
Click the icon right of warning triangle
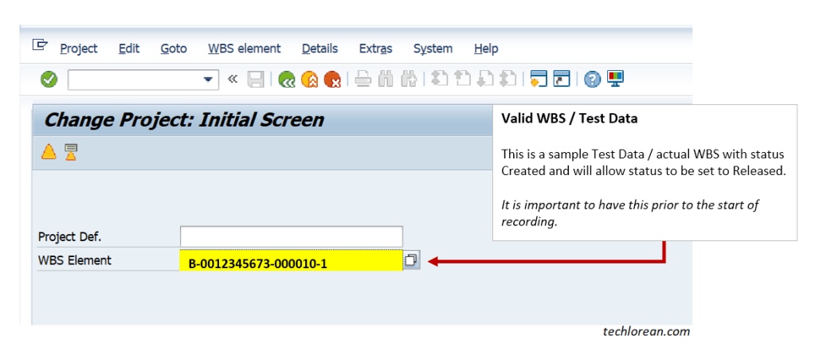[x=71, y=152]
